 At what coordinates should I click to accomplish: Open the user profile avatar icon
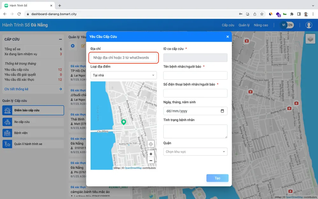pos(309,25)
